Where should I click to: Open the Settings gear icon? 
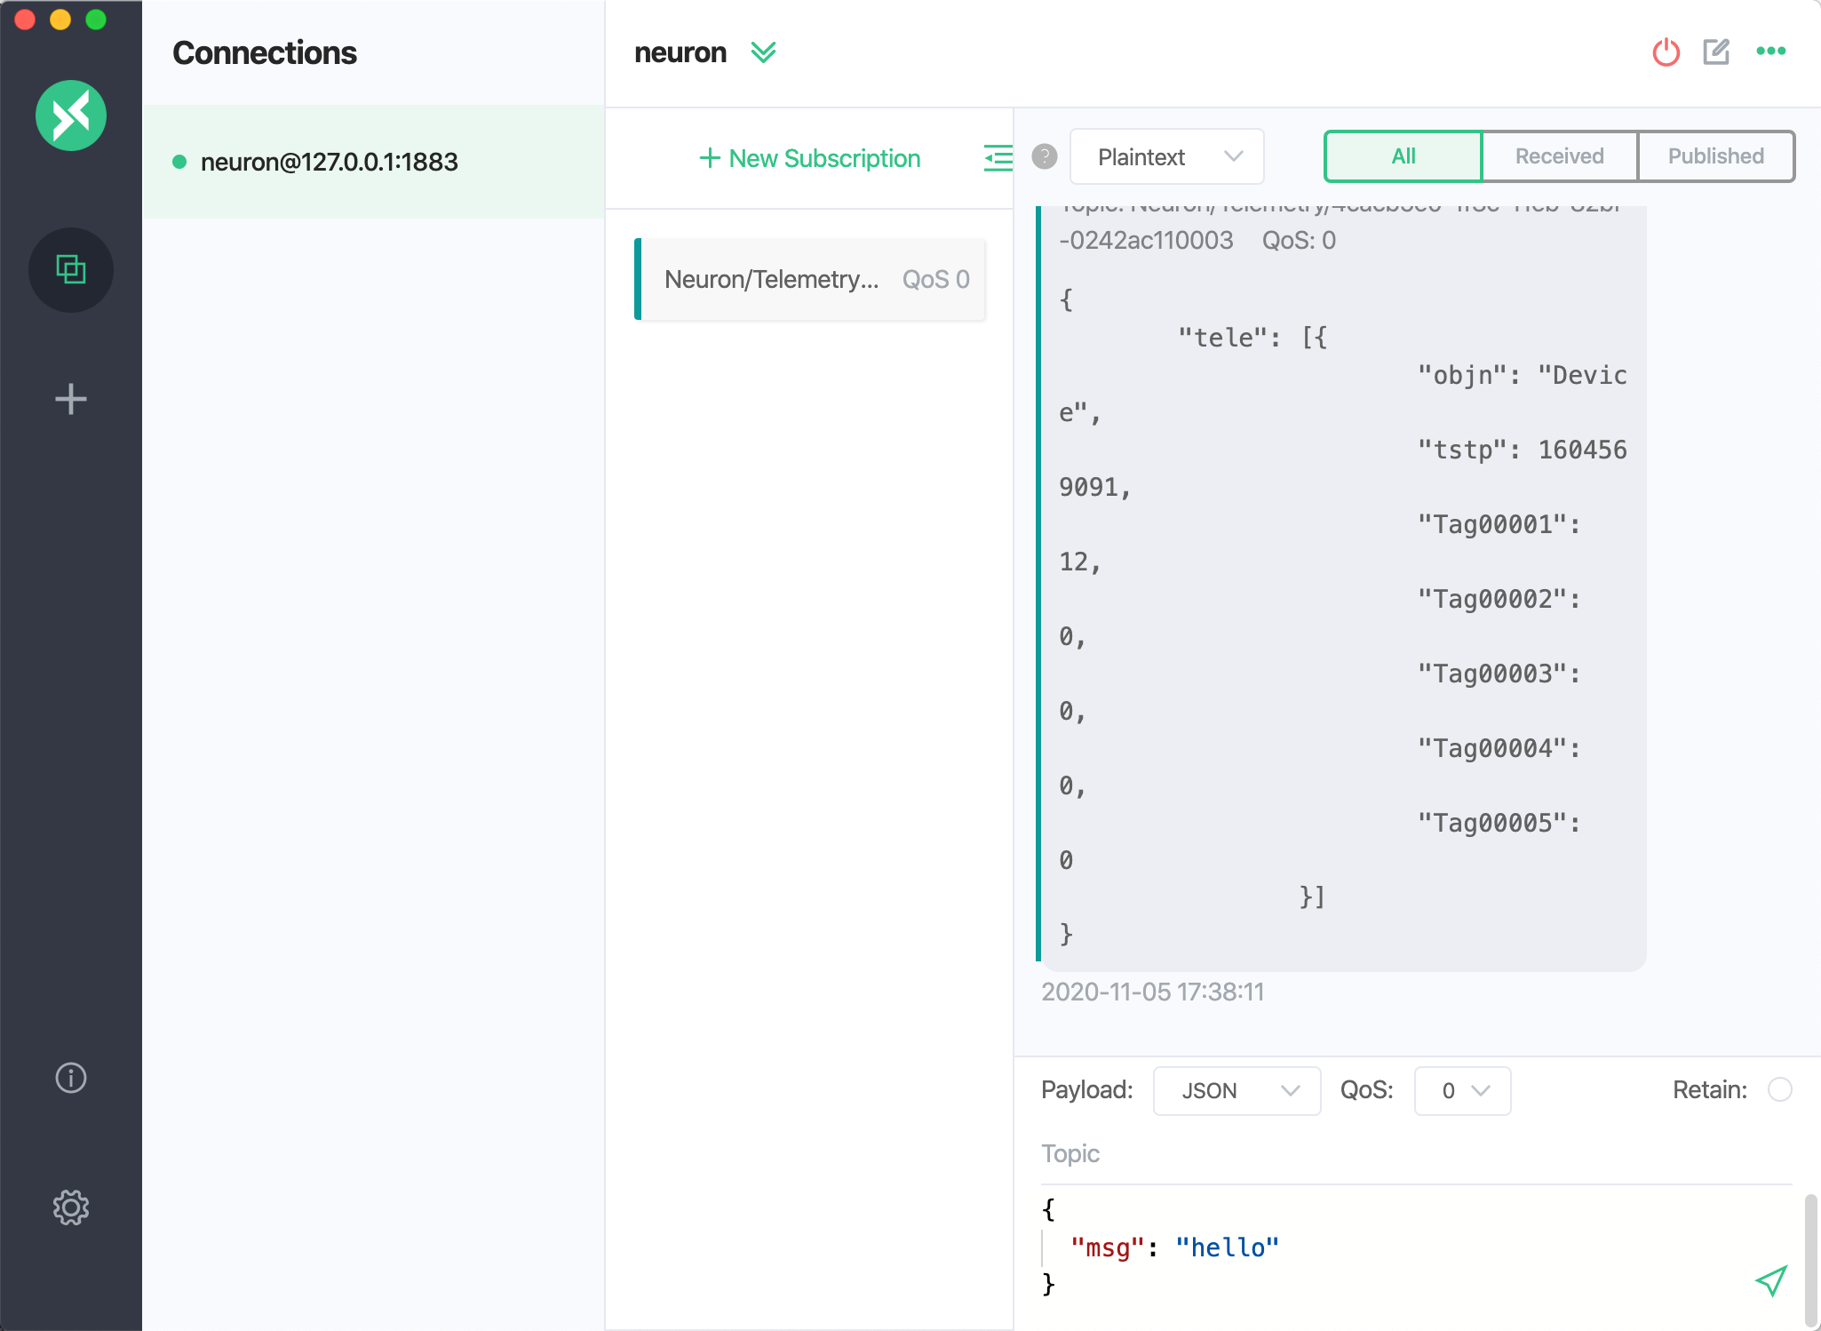click(x=71, y=1207)
